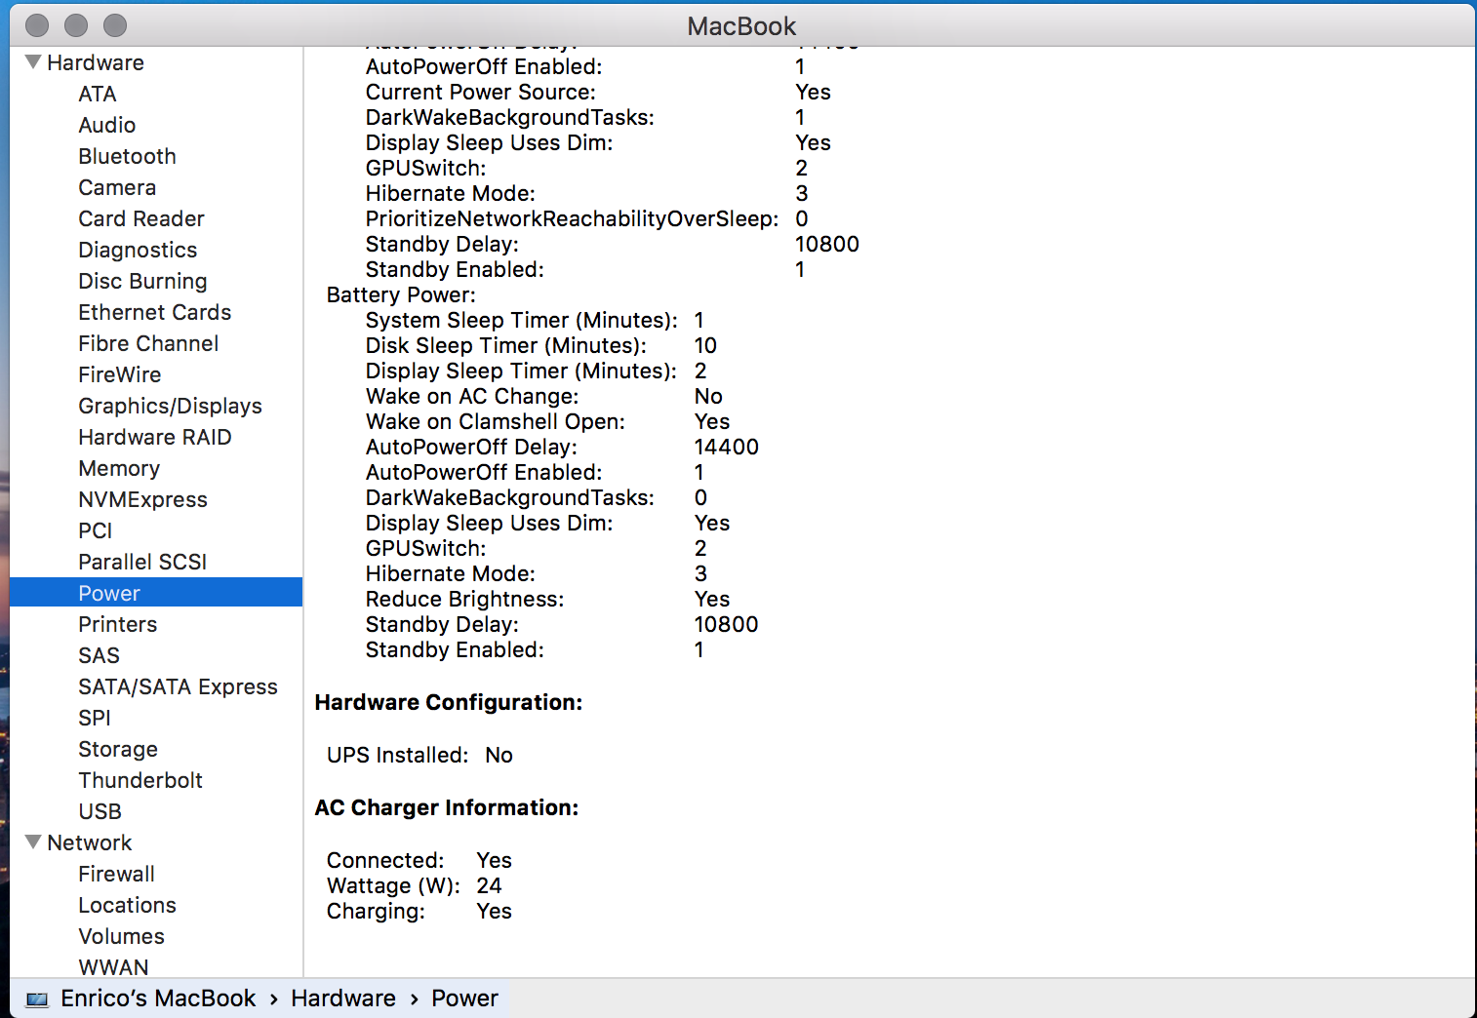
Task: Select Graphics/Displays in the sidebar
Action: coord(171,407)
